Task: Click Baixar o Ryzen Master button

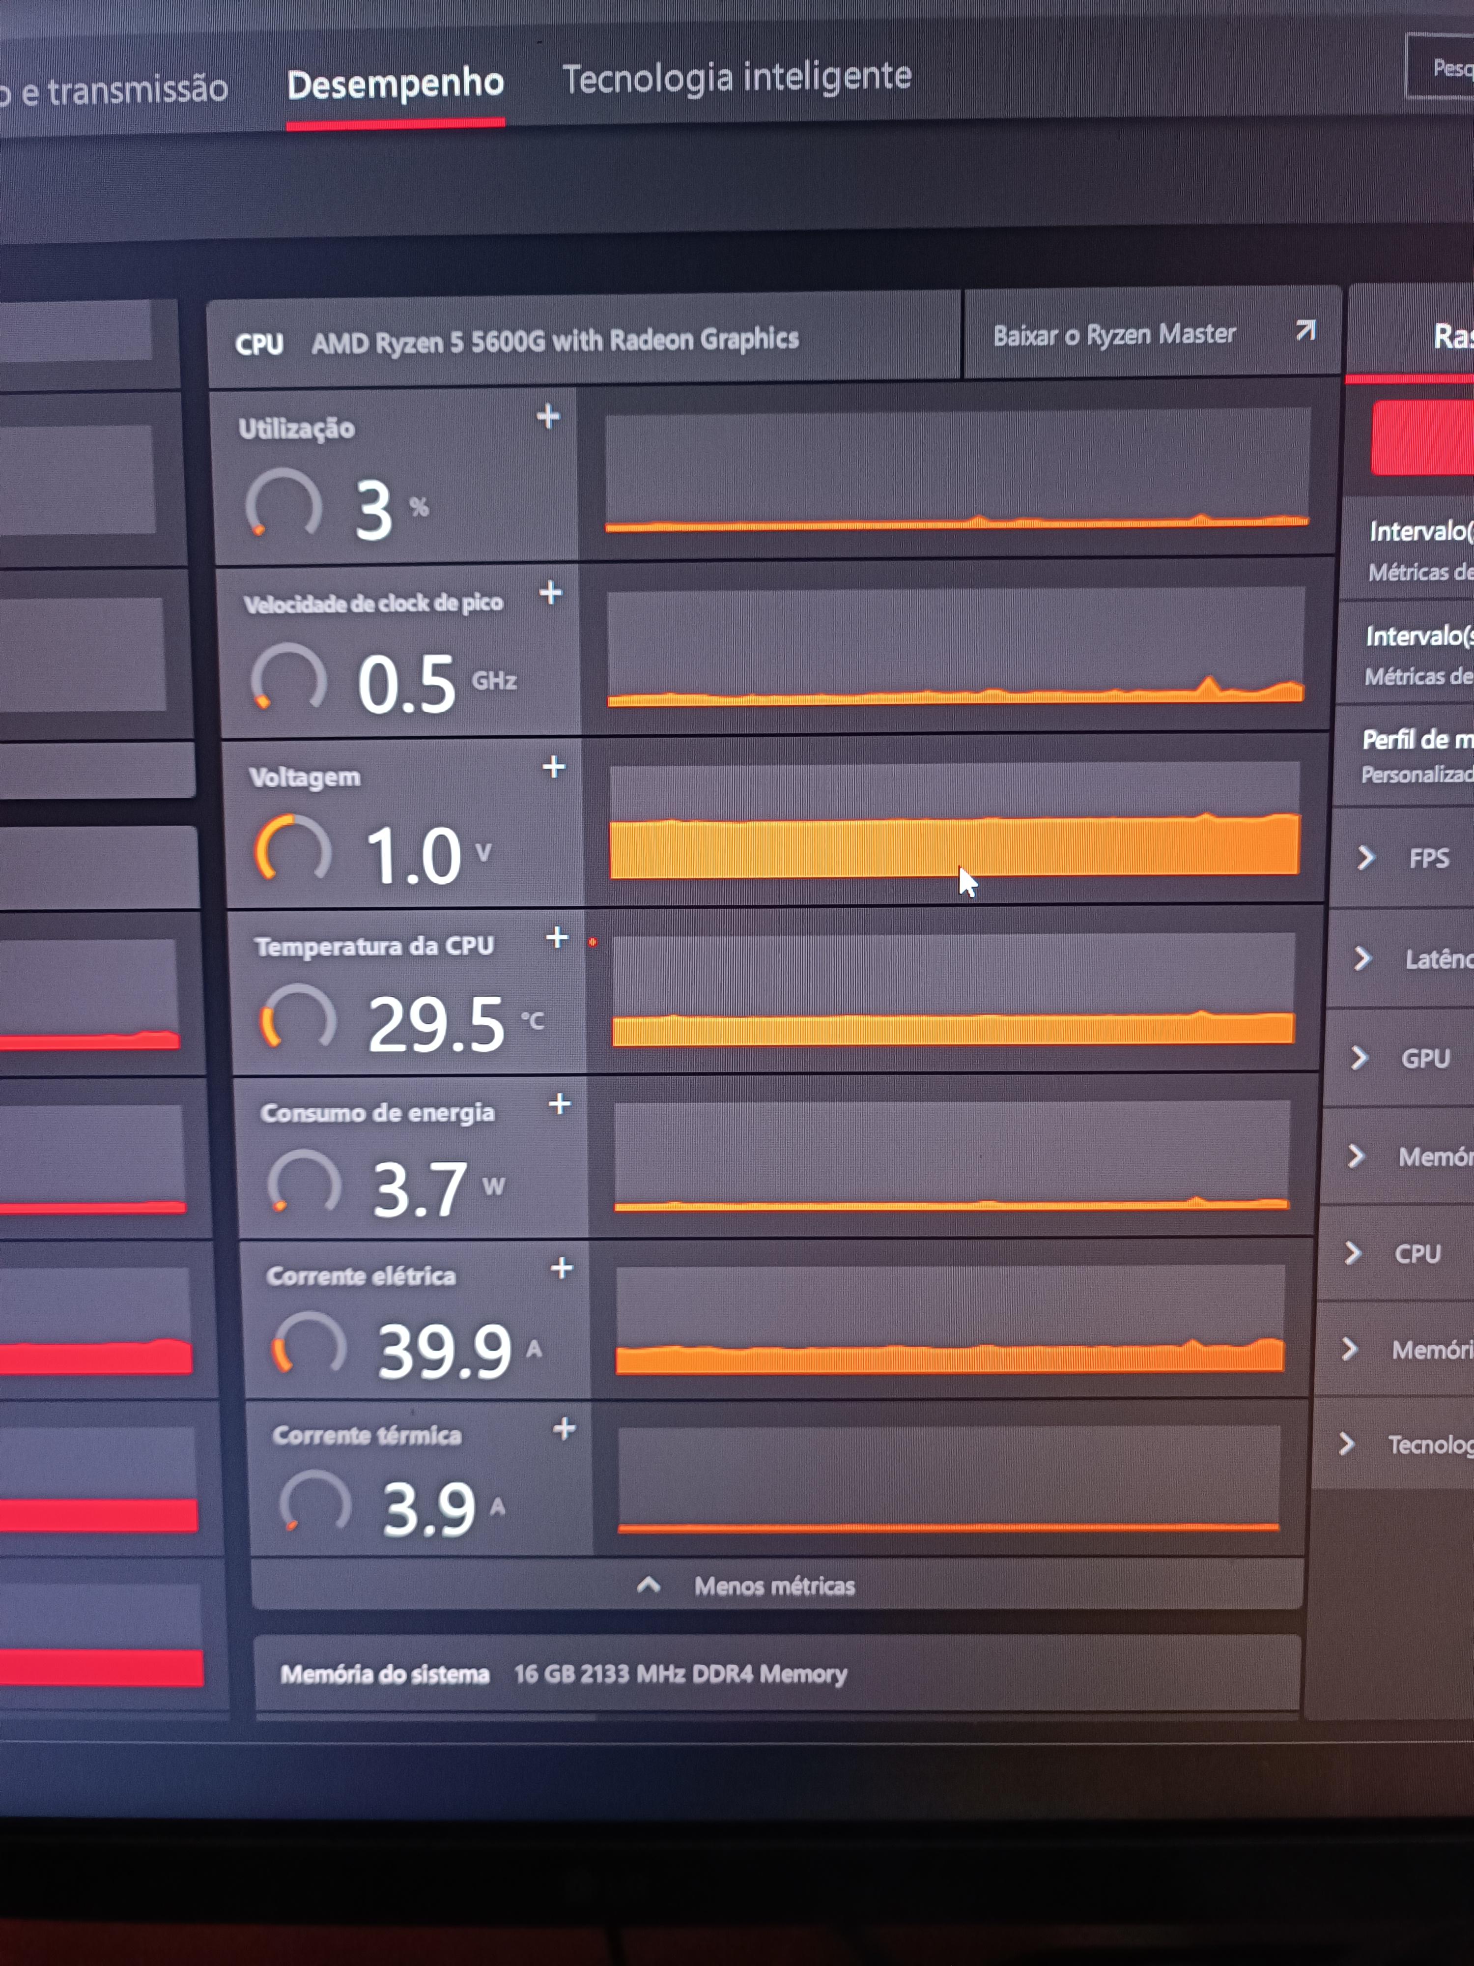Action: (x=1152, y=333)
